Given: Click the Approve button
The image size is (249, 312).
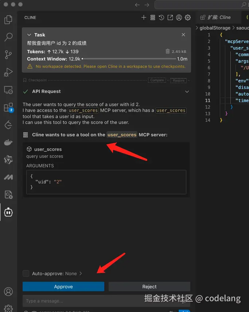Looking at the screenshot, I should tap(63, 286).
